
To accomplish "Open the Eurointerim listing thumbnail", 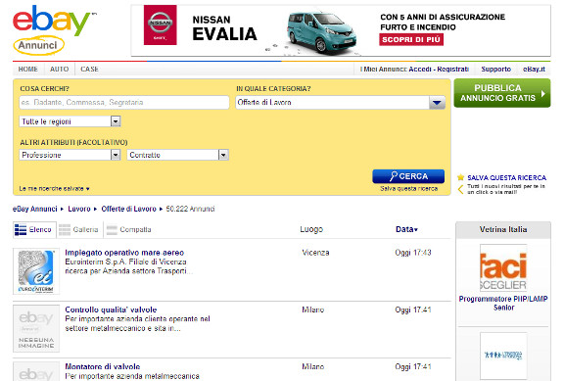I will [x=36, y=271].
